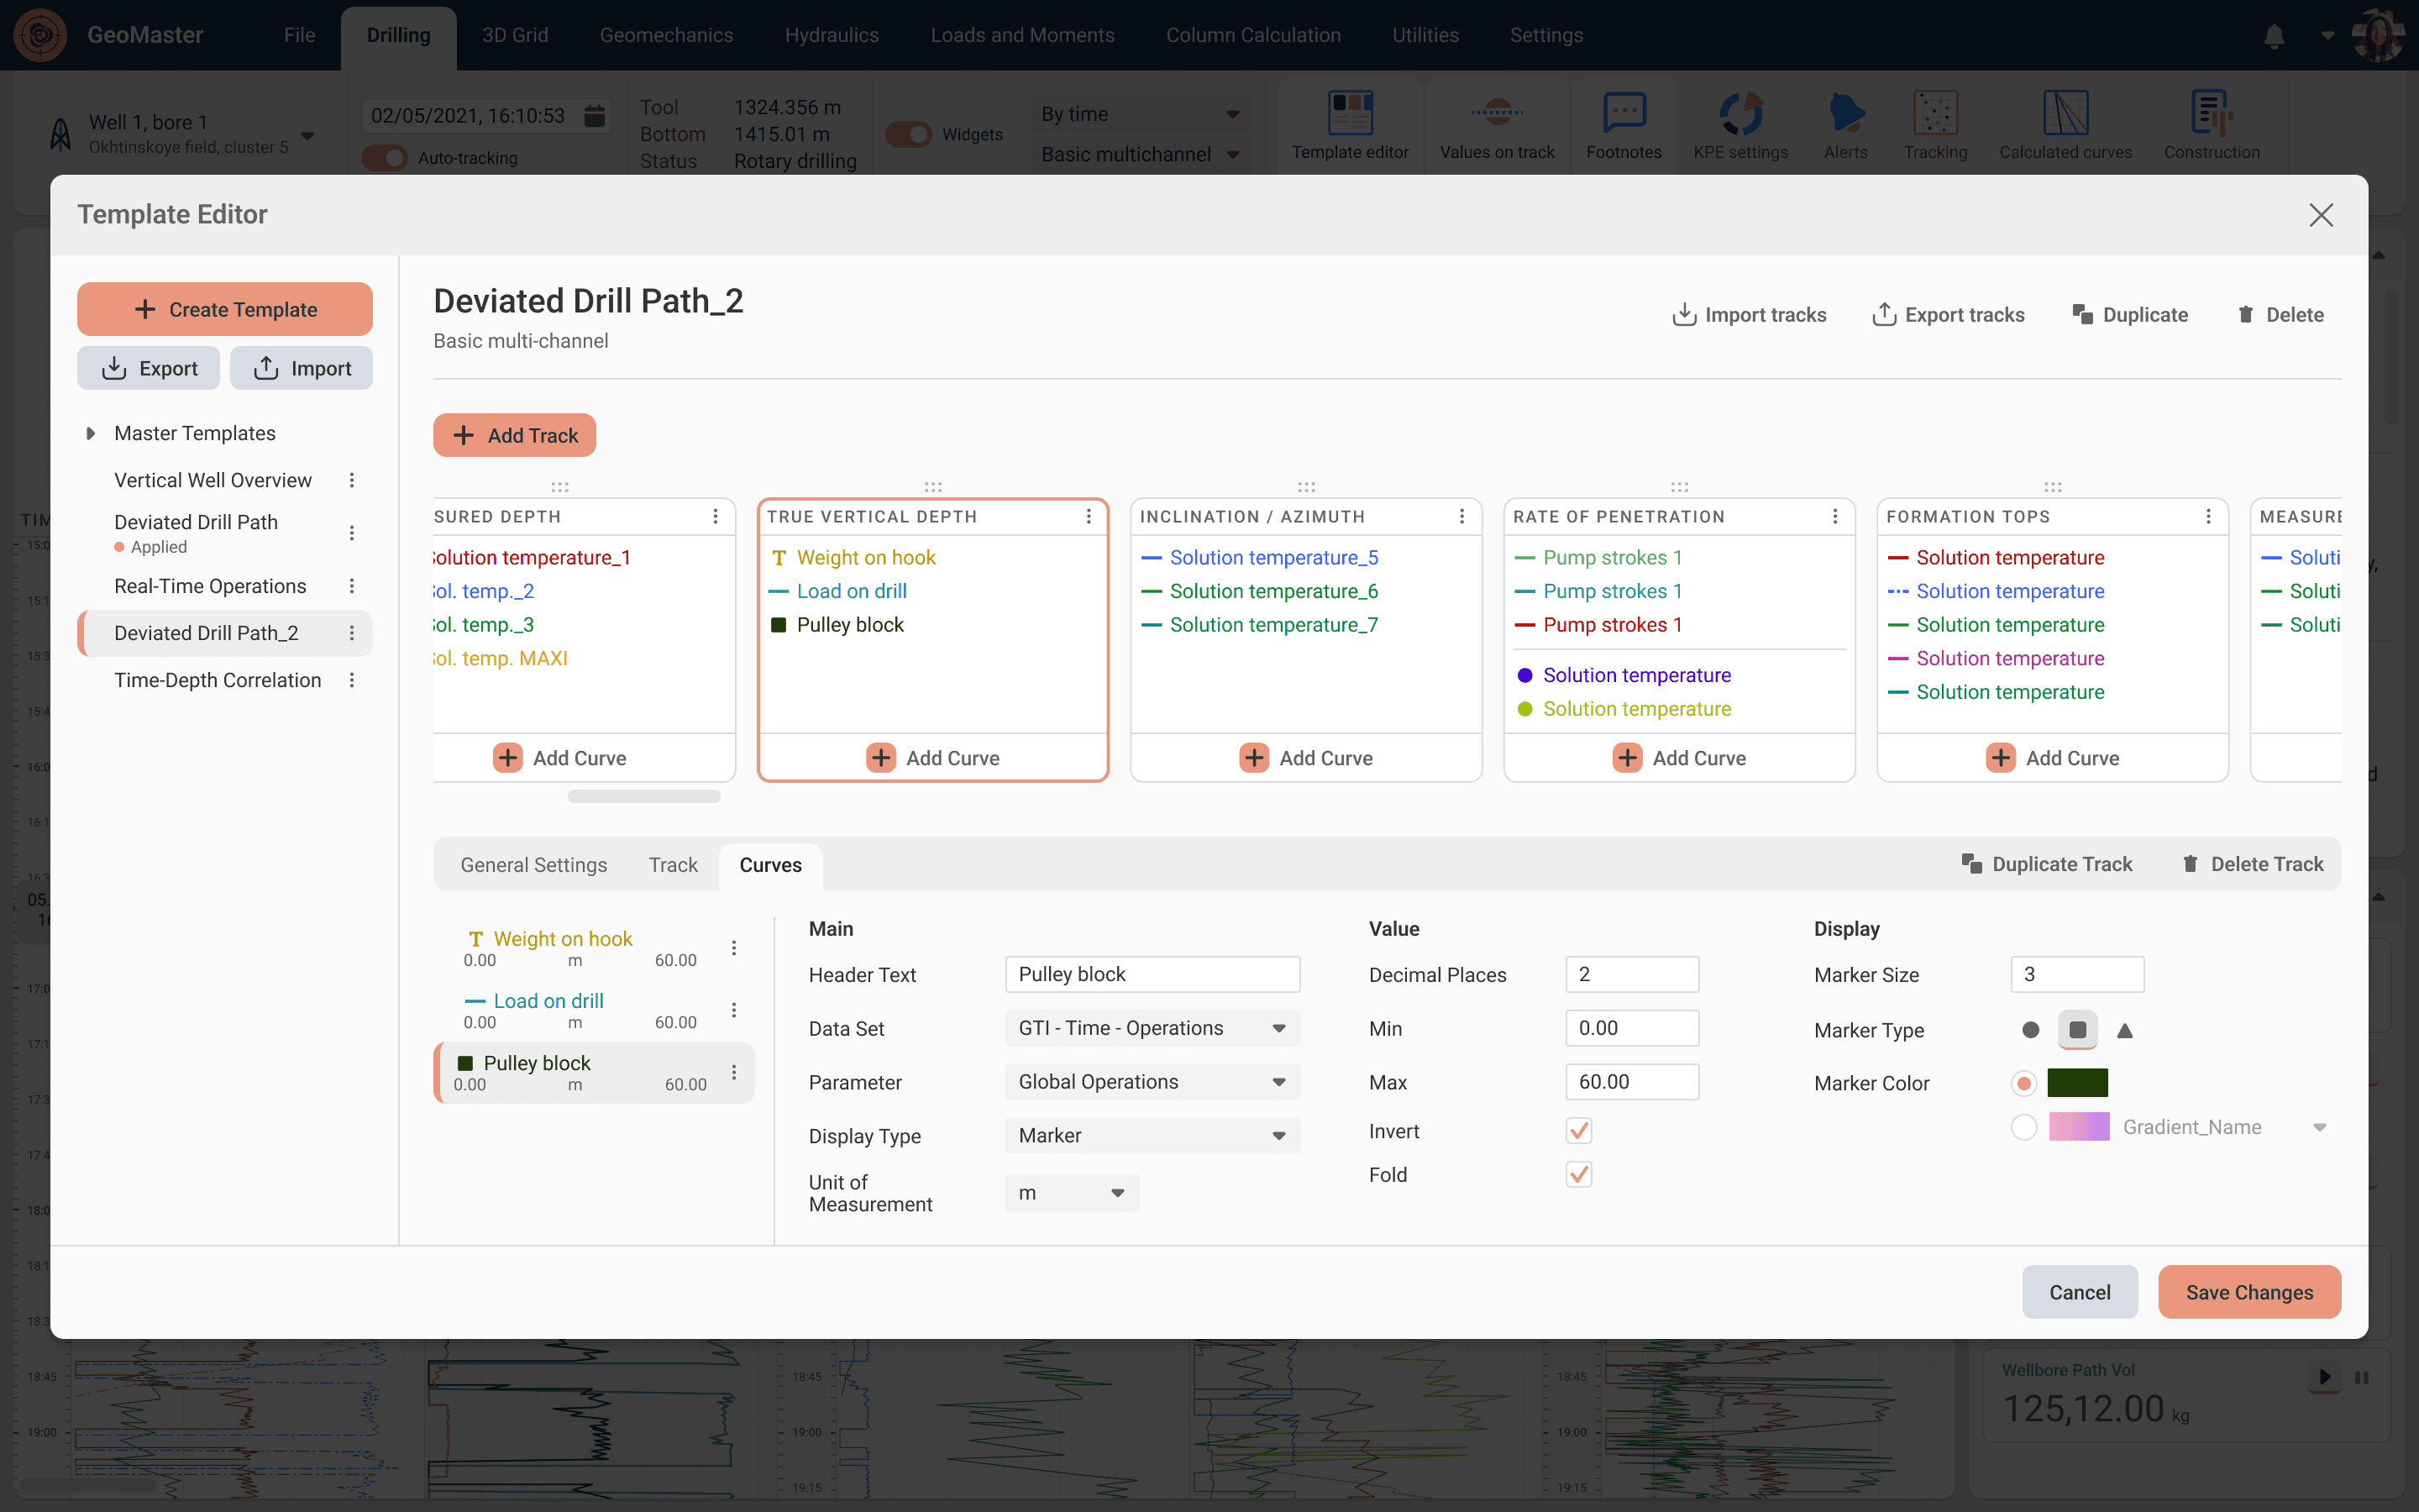Image resolution: width=2419 pixels, height=1512 pixels.
Task: Open the Display Type dropdown
Action: (1152, 1135)
